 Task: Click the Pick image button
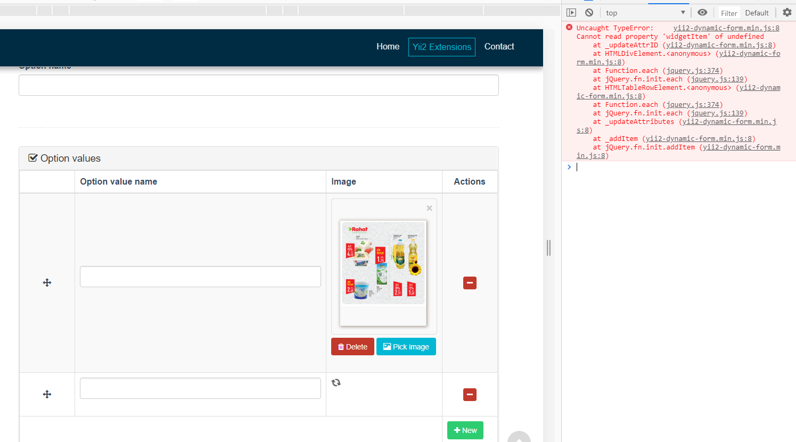click(x=406, y=347)
